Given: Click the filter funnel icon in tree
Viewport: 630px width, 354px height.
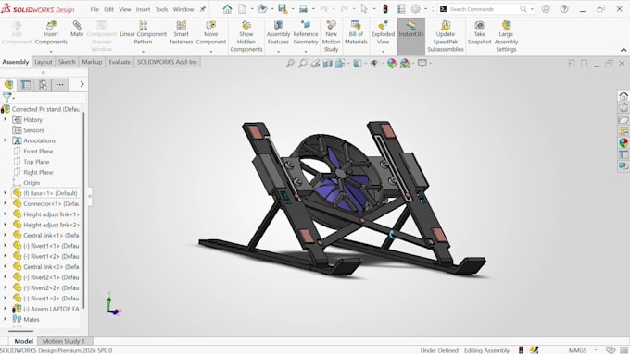Looking at the screenshot, I should click(x=6, y=97).
